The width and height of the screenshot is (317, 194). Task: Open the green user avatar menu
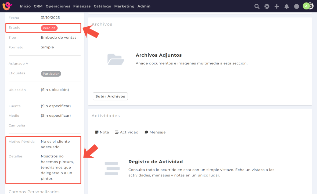click(x=307, y=6)
